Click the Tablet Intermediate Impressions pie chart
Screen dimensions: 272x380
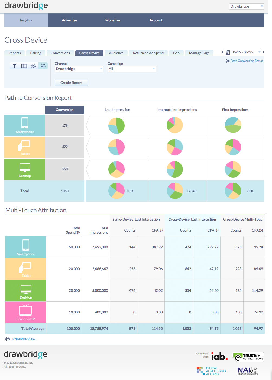point(175,147)
